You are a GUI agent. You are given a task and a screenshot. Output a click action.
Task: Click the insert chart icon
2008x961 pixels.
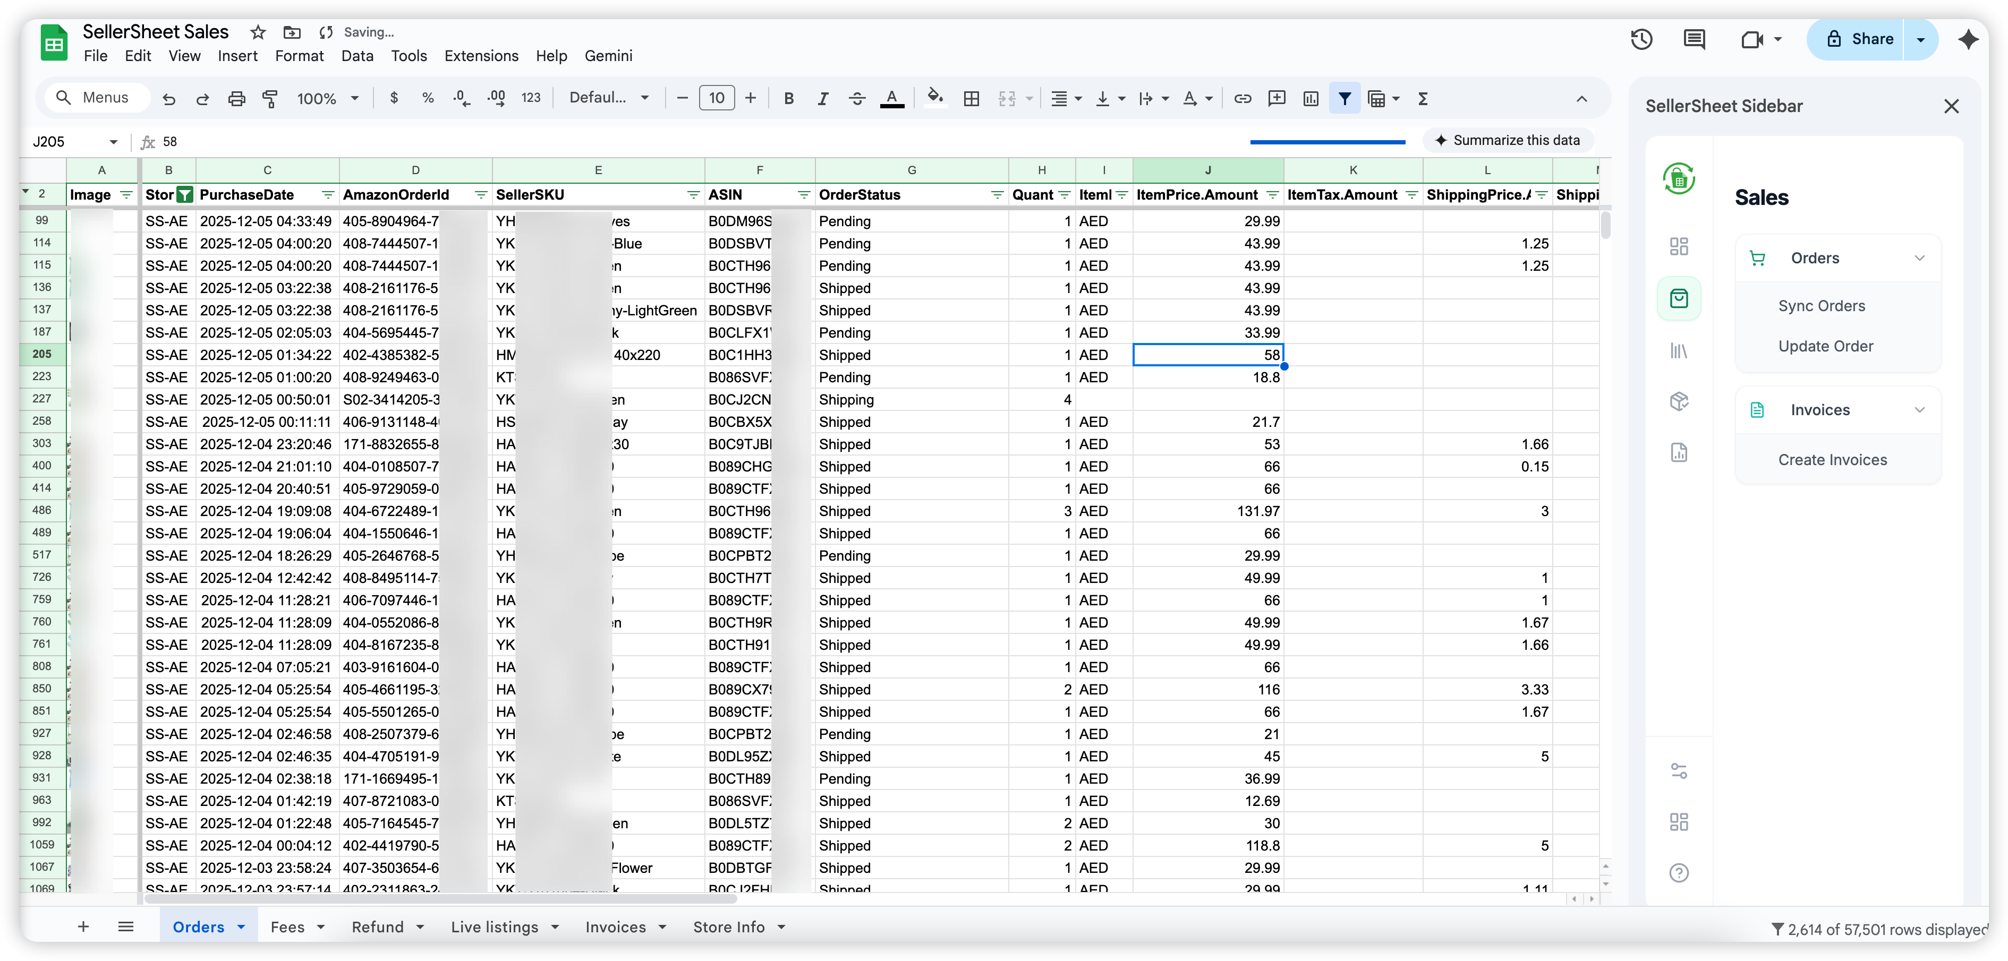point(1311,98)
